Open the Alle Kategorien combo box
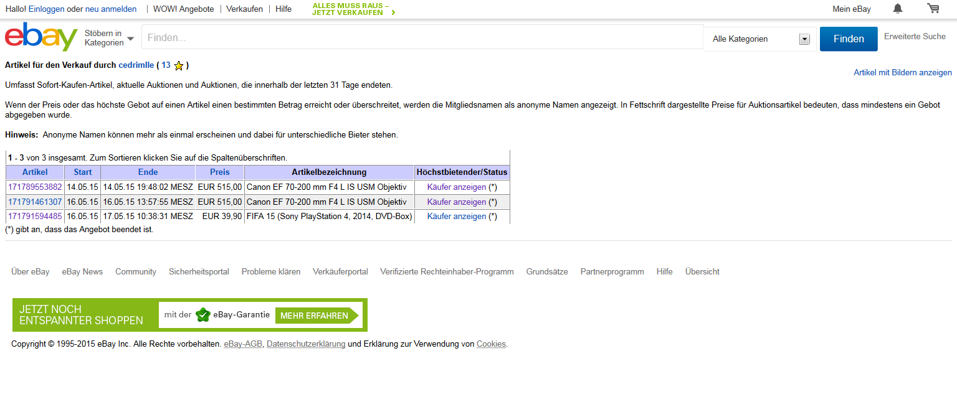The height and width of the screenshot is (417, 957). (x=760, y=39)
